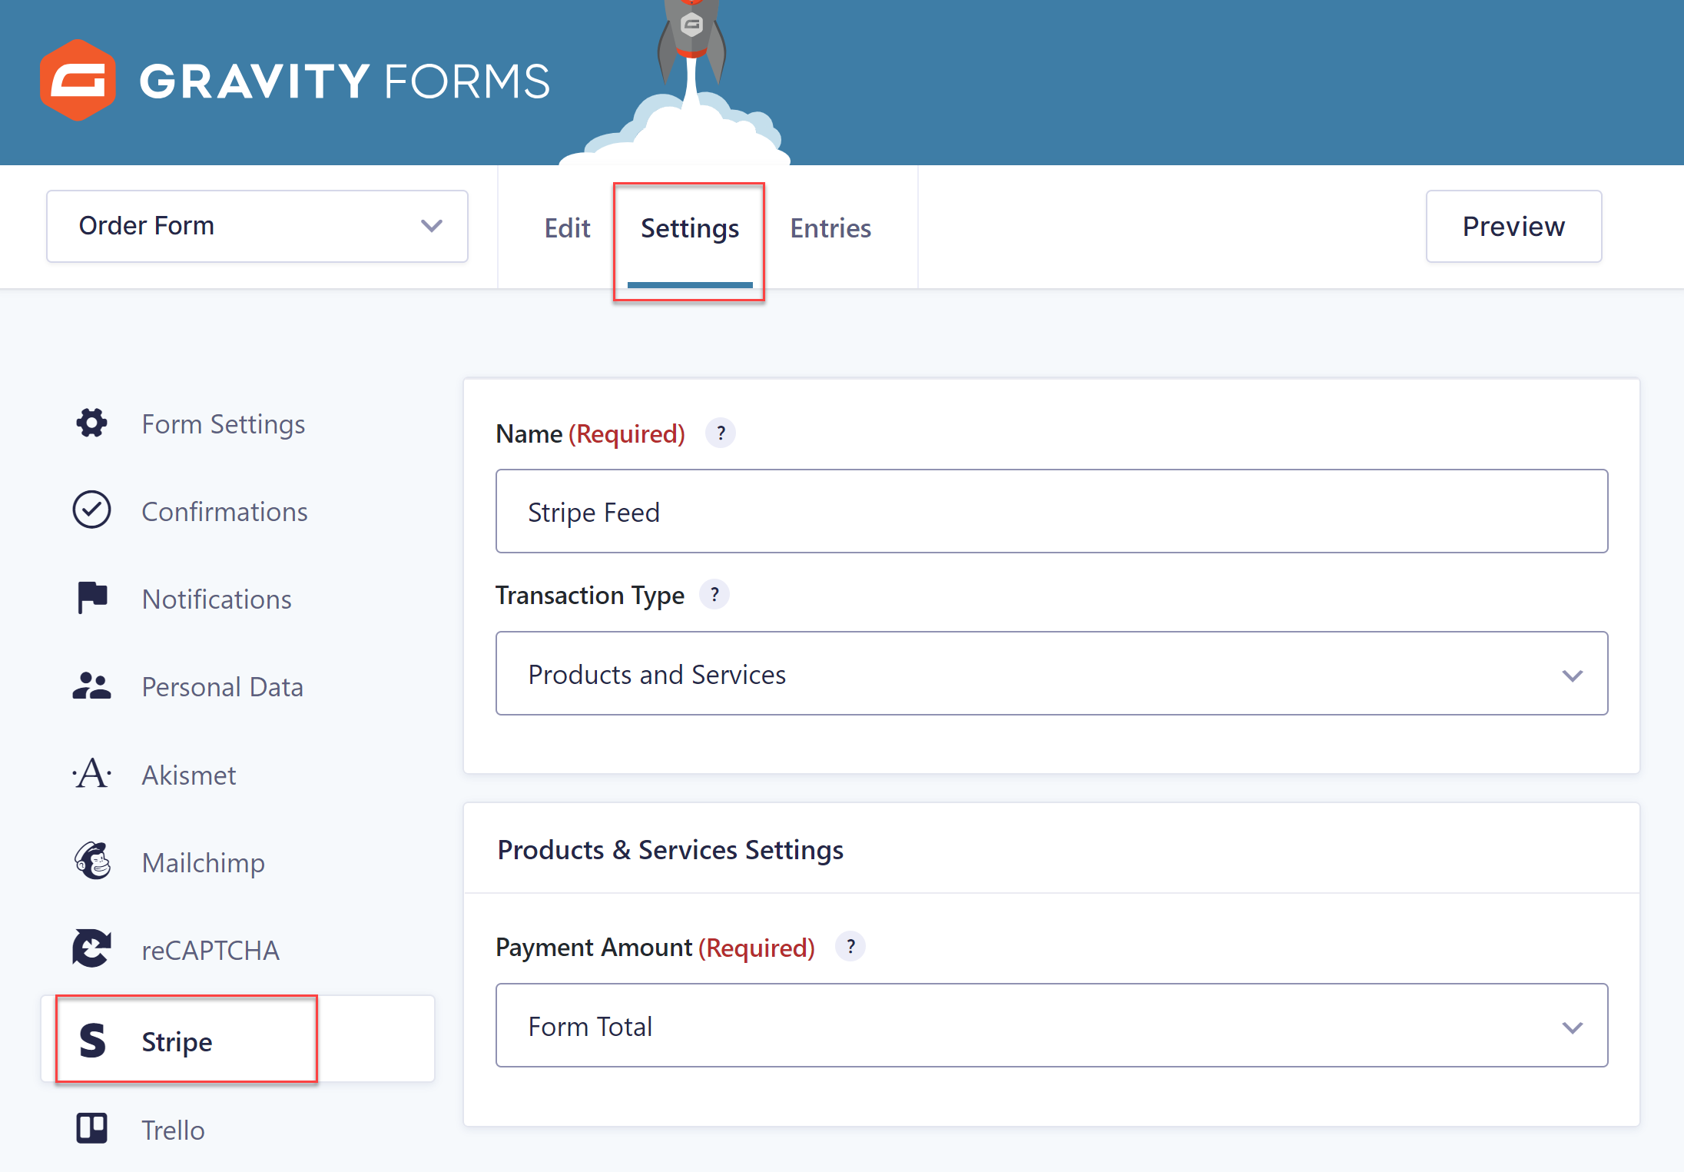Open Mailchimp settings section
This screenshot has width=1684, height=1172.
point(238,862)
